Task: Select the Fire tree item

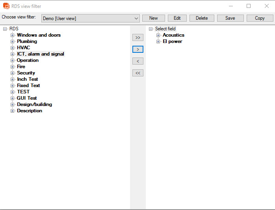Action: 21,67
